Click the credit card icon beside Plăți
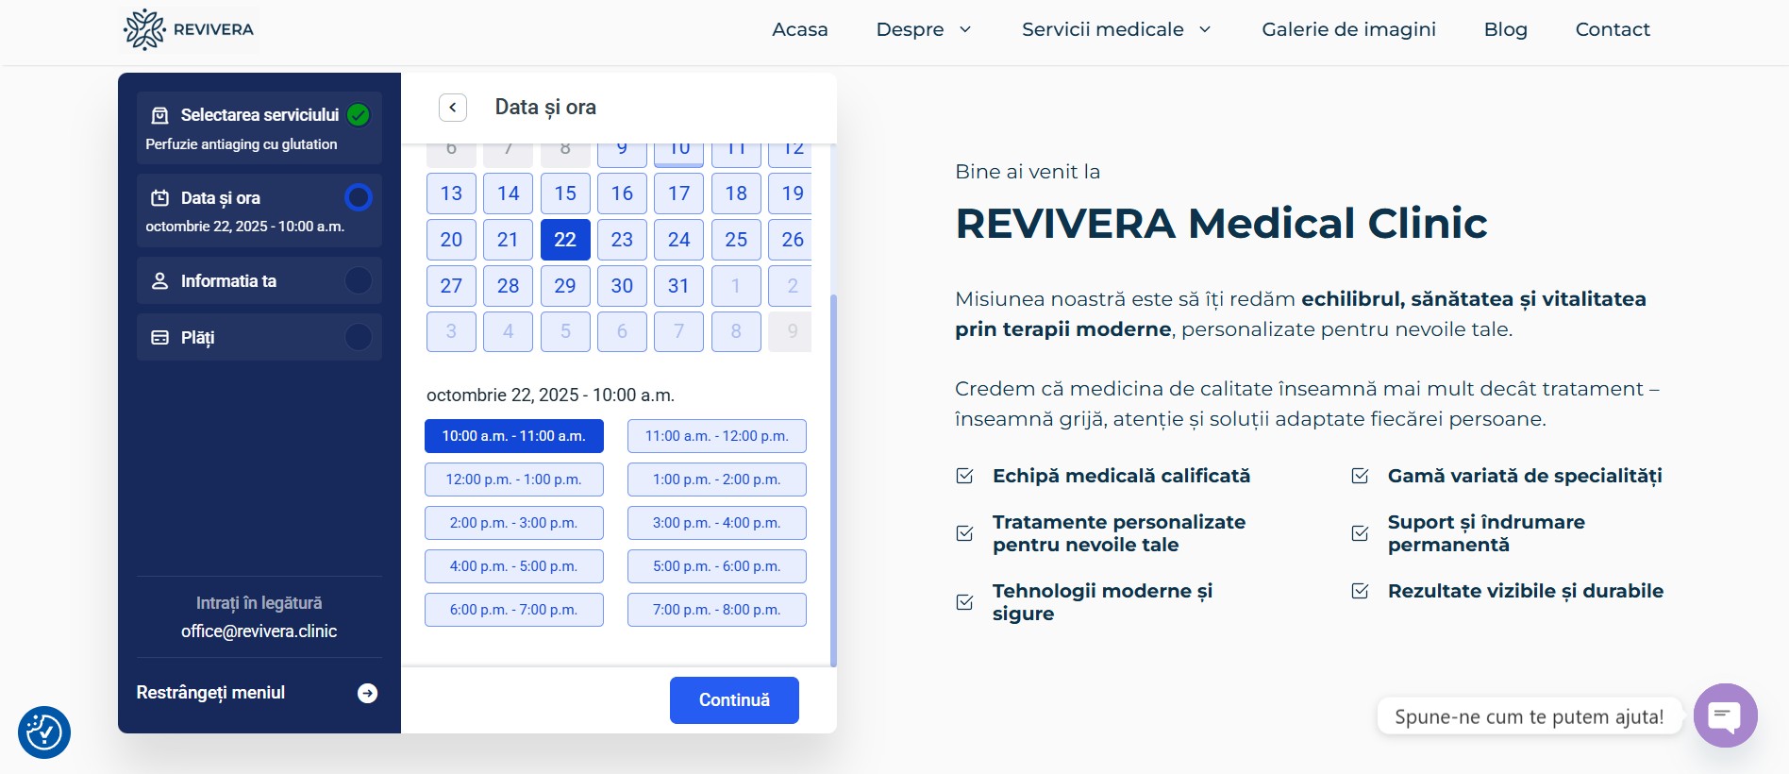 pos(160,338)
